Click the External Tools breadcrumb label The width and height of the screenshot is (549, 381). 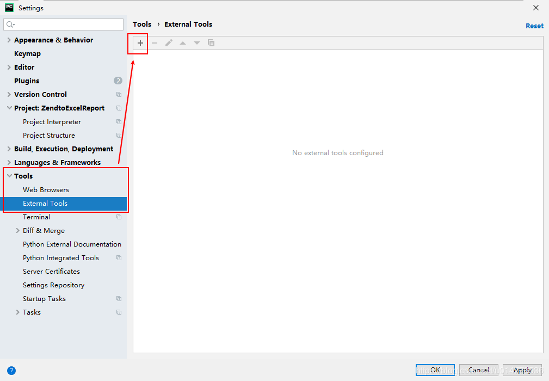pyautogui.click(x=188, y=24)
